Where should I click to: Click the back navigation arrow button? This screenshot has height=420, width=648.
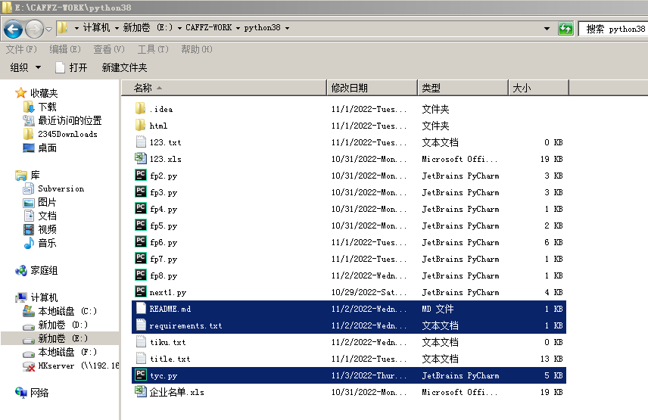pyautogui.click(x=13, y=30)
